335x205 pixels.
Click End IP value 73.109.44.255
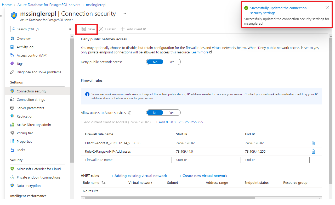click(255, 152)
